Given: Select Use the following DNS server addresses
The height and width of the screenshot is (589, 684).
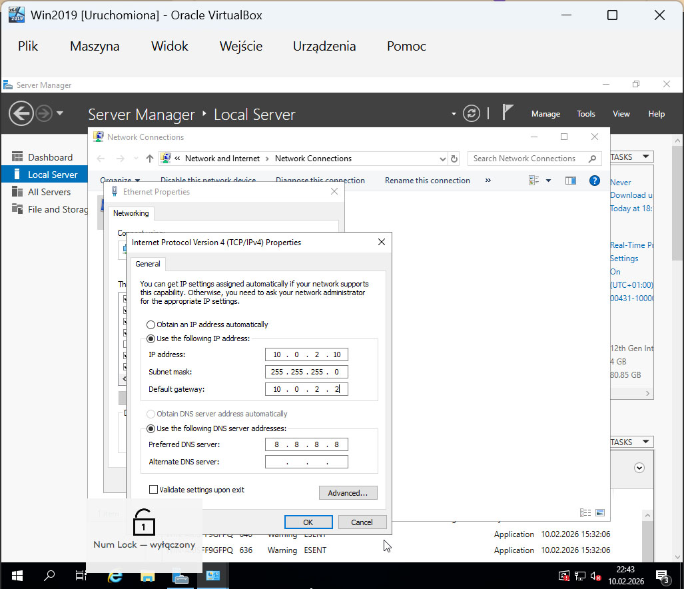Looking at the screenshot, I should pyautogui.click(x=151, y=428).
